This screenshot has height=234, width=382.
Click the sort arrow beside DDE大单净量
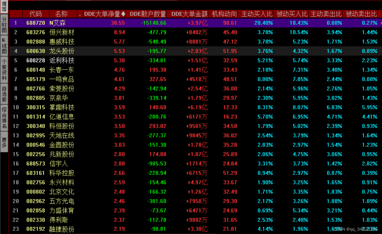tap(123, 14)
